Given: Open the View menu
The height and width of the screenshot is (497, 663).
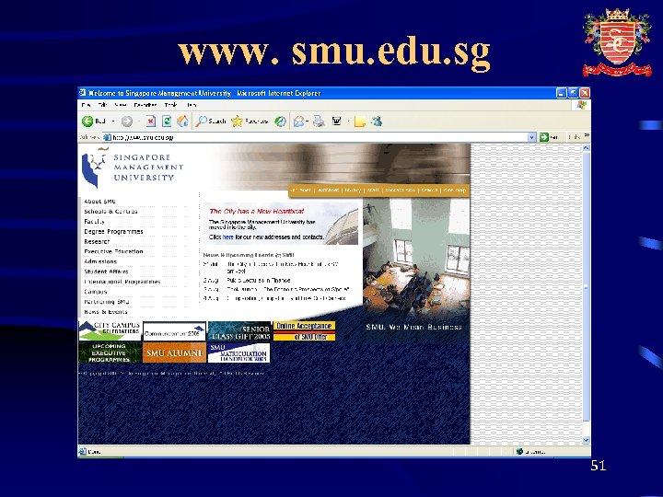Looking at the screenshot, I should click(121, 105).
